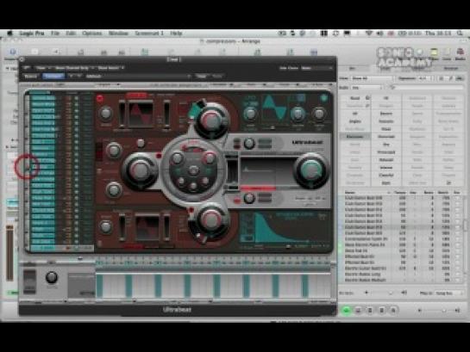Open the Help menu
The height and width of the screenshot is (352, 470).
(176, 34)
